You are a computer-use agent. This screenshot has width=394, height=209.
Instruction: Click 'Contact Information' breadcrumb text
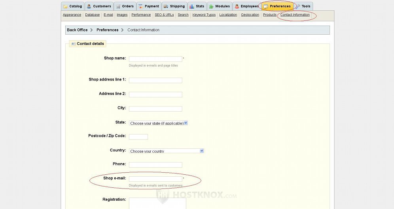(x=143, y=30)
